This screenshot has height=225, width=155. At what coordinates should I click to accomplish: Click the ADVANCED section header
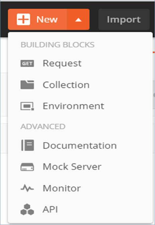[43, 127]
